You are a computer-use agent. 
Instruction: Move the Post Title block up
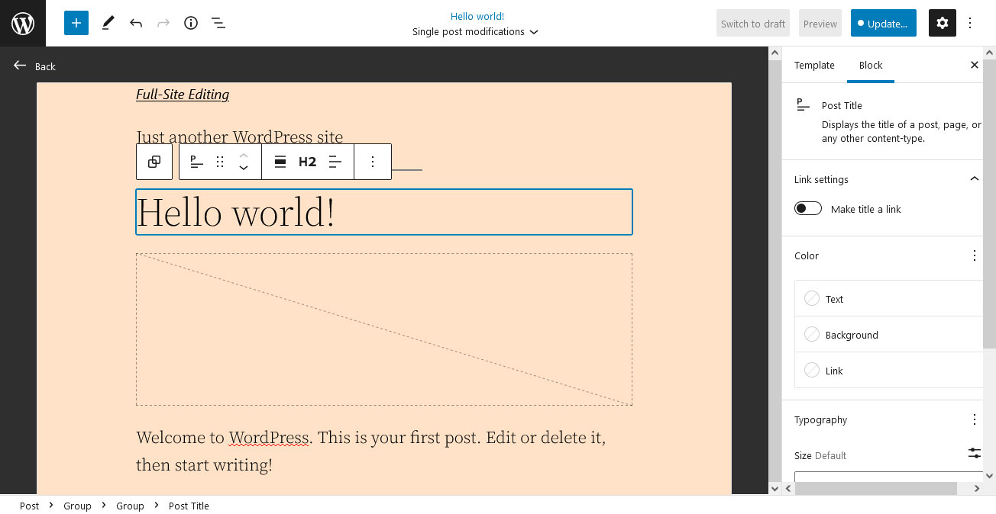pos(243,156)
